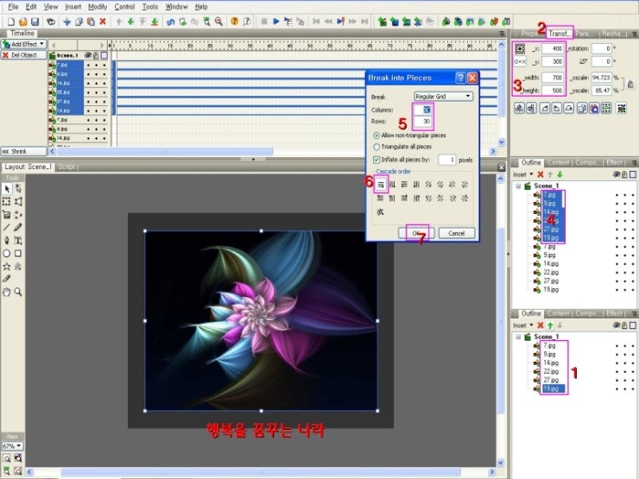Toggle the scale aspect lock icon
Screen dimensions: 639x479
pos(630,84)
